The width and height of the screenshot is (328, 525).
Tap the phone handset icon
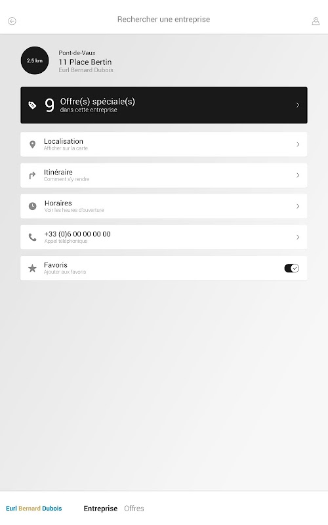click(x=32, y=237)
